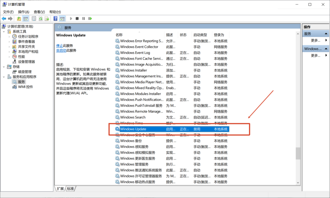Open 磁盘管理 in the tree
This screenshot has width=330, height=198.
[24, 72]
